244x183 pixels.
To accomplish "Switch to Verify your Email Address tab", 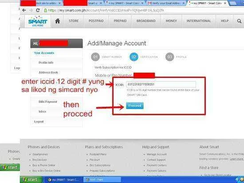I will pos(166,3).
